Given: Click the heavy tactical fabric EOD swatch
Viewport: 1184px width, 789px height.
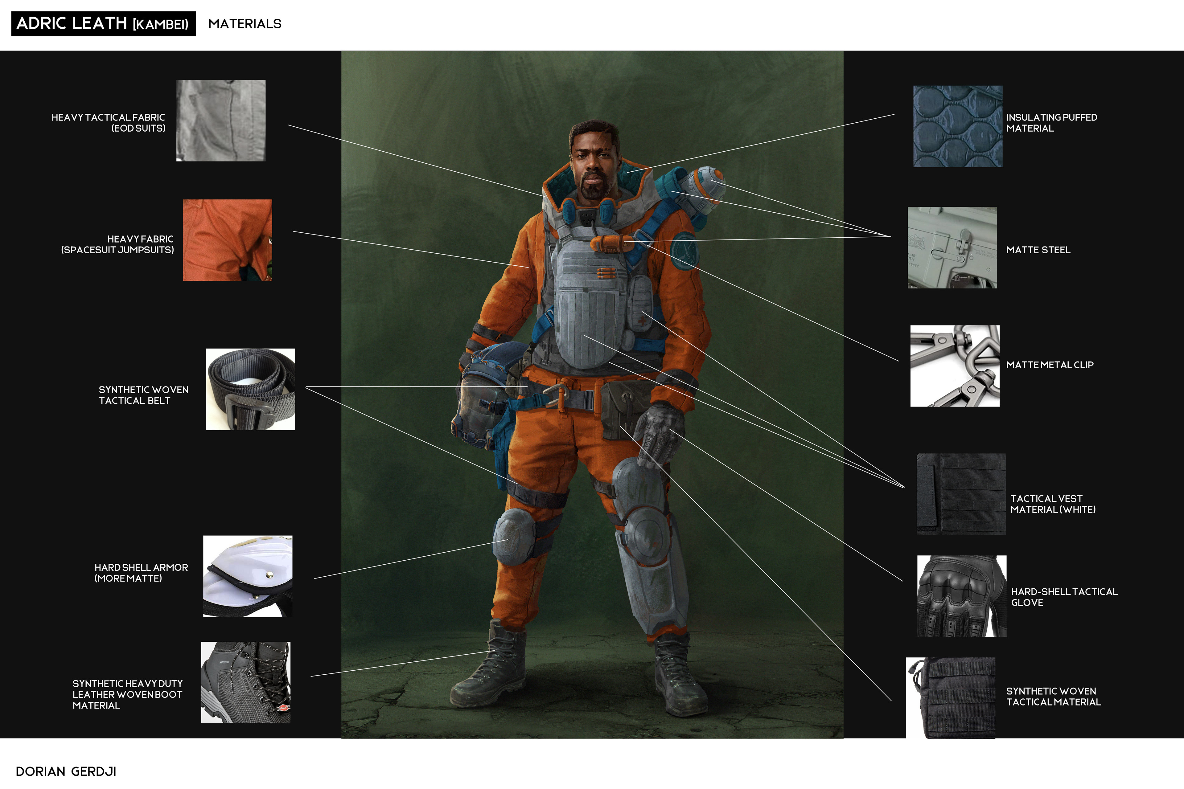Looking at the screenshot, I should [220, 120].
